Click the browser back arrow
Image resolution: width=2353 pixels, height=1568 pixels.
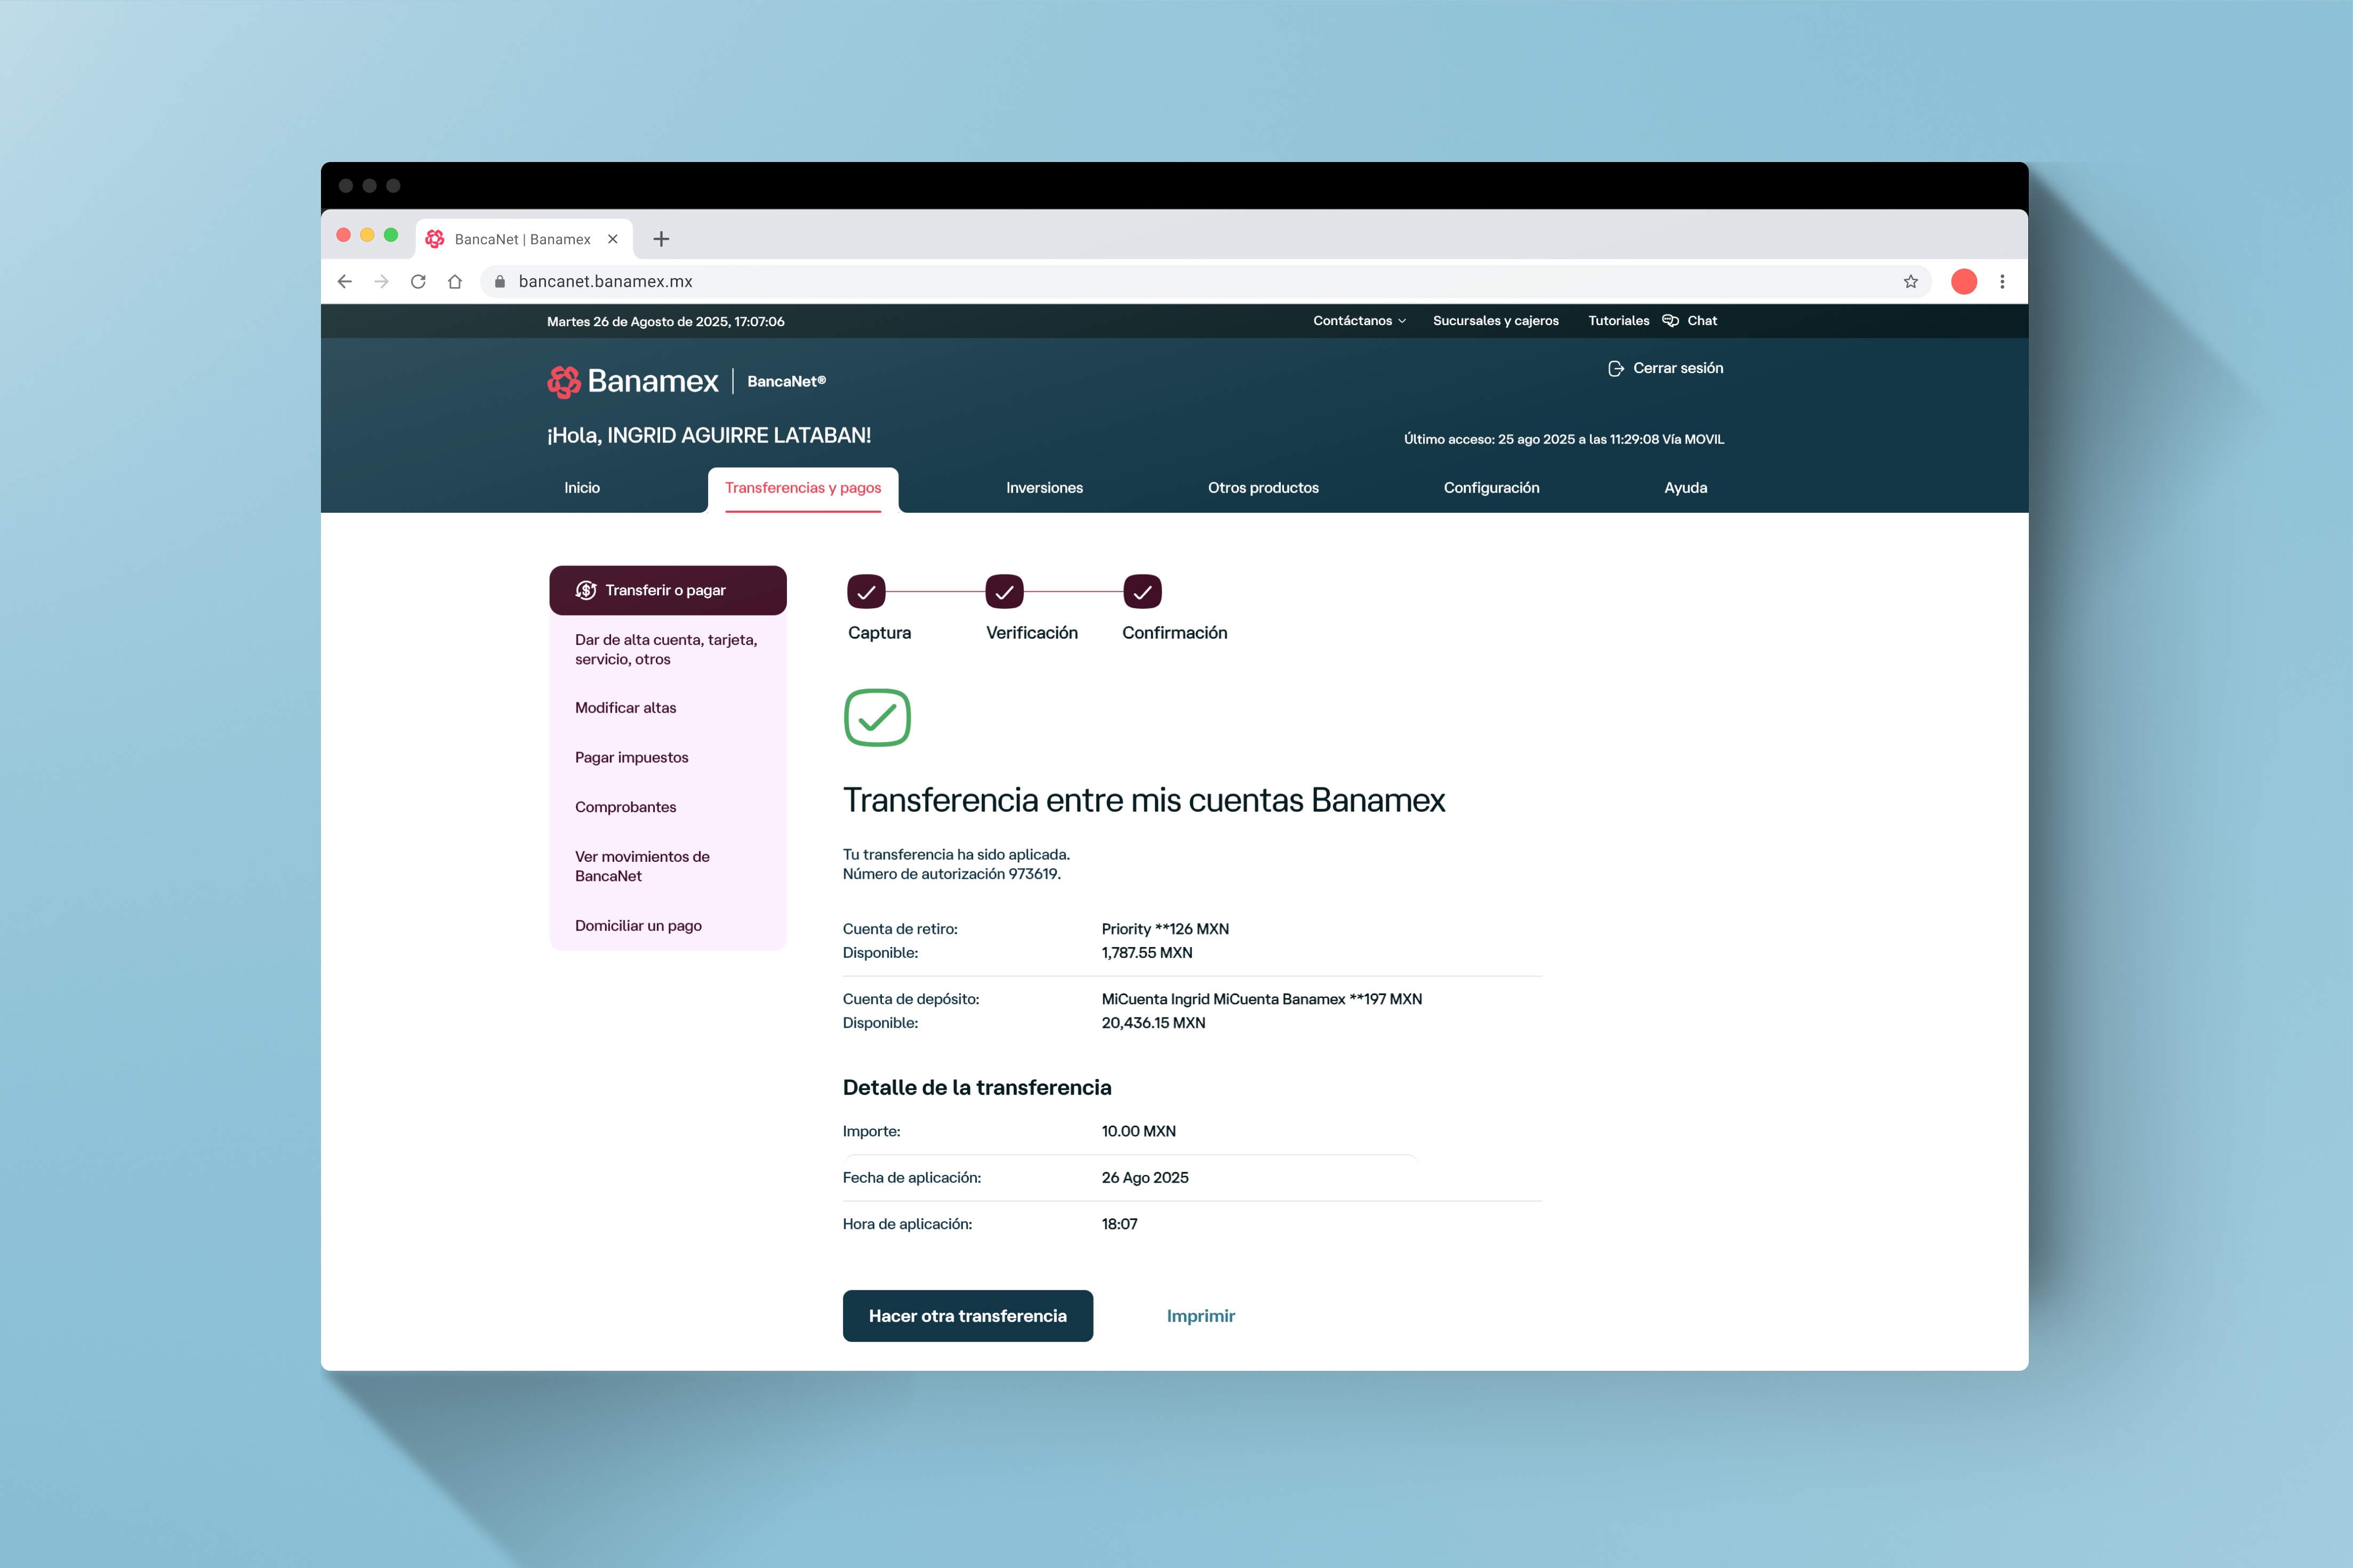(345, 282)
